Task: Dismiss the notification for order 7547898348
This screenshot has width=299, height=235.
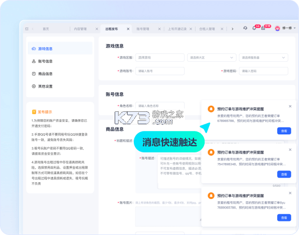Action: point(290,150)
